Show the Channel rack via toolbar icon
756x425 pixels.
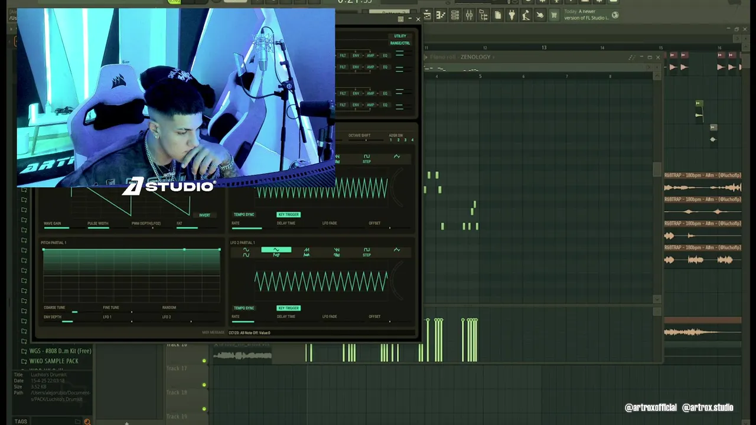pyautogui.click(x=455, y=16)
